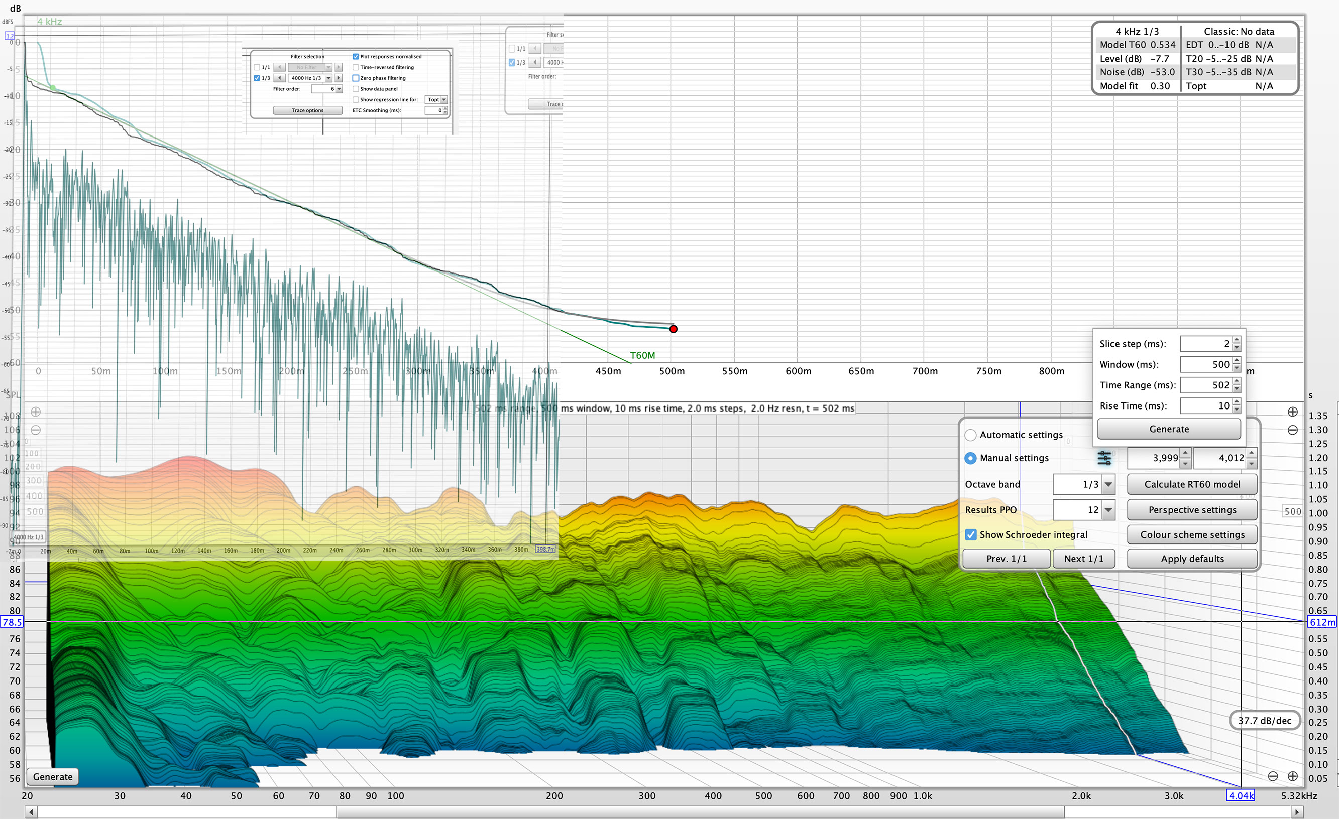Enable Zero phase filtering checkbox
The width and height of the screenshot is (1339, 819).
click(x=356, y=78)
